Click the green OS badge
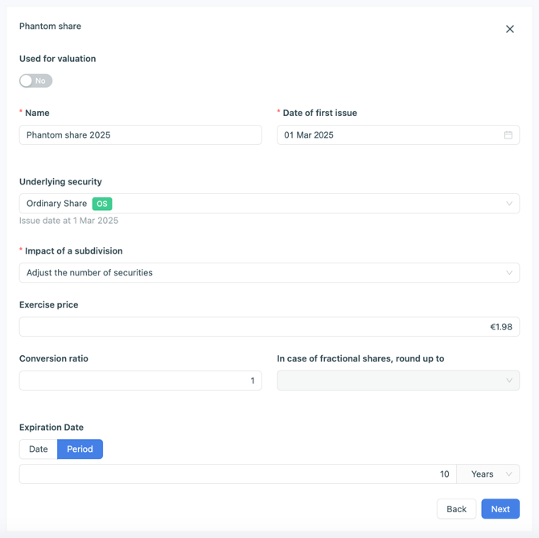Screen dimensions: 539x538 (102, 204)
